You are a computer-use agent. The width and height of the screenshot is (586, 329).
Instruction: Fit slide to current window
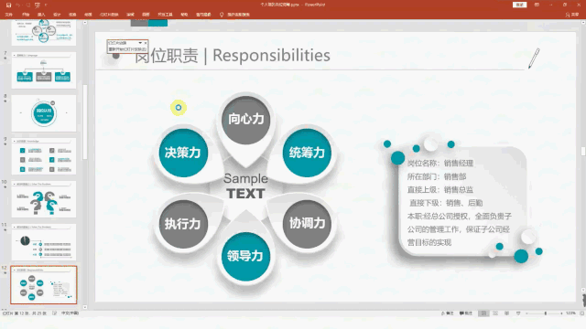tap(581, 313)
